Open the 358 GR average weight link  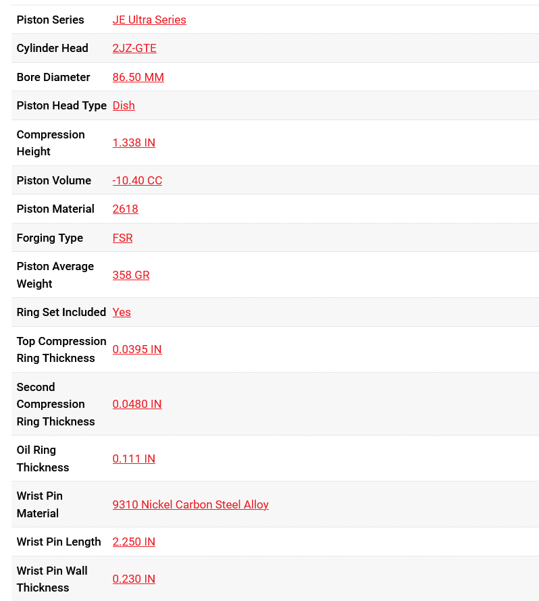pyautogui.click(x=131, y=275)
